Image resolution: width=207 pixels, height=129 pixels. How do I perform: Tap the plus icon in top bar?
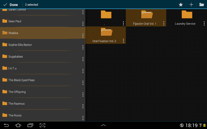pyautogui.click(x=191, y=5)
